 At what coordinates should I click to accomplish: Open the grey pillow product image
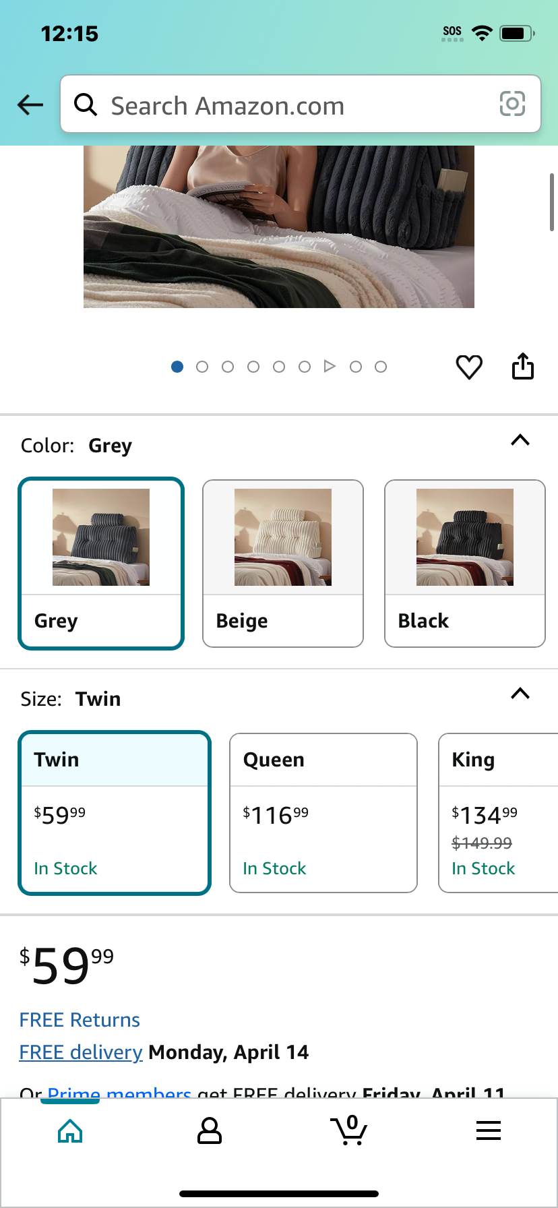(279, 227)
